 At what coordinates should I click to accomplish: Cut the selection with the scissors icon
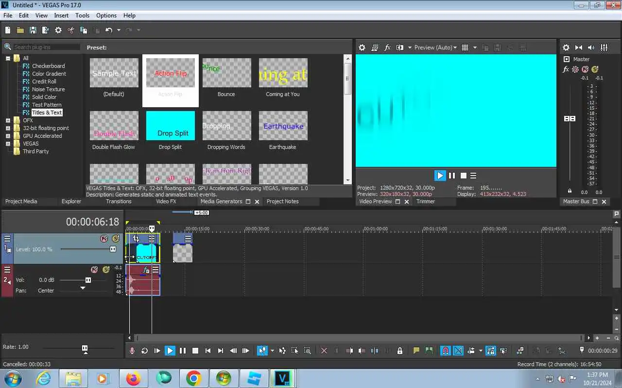pos(71,30)
